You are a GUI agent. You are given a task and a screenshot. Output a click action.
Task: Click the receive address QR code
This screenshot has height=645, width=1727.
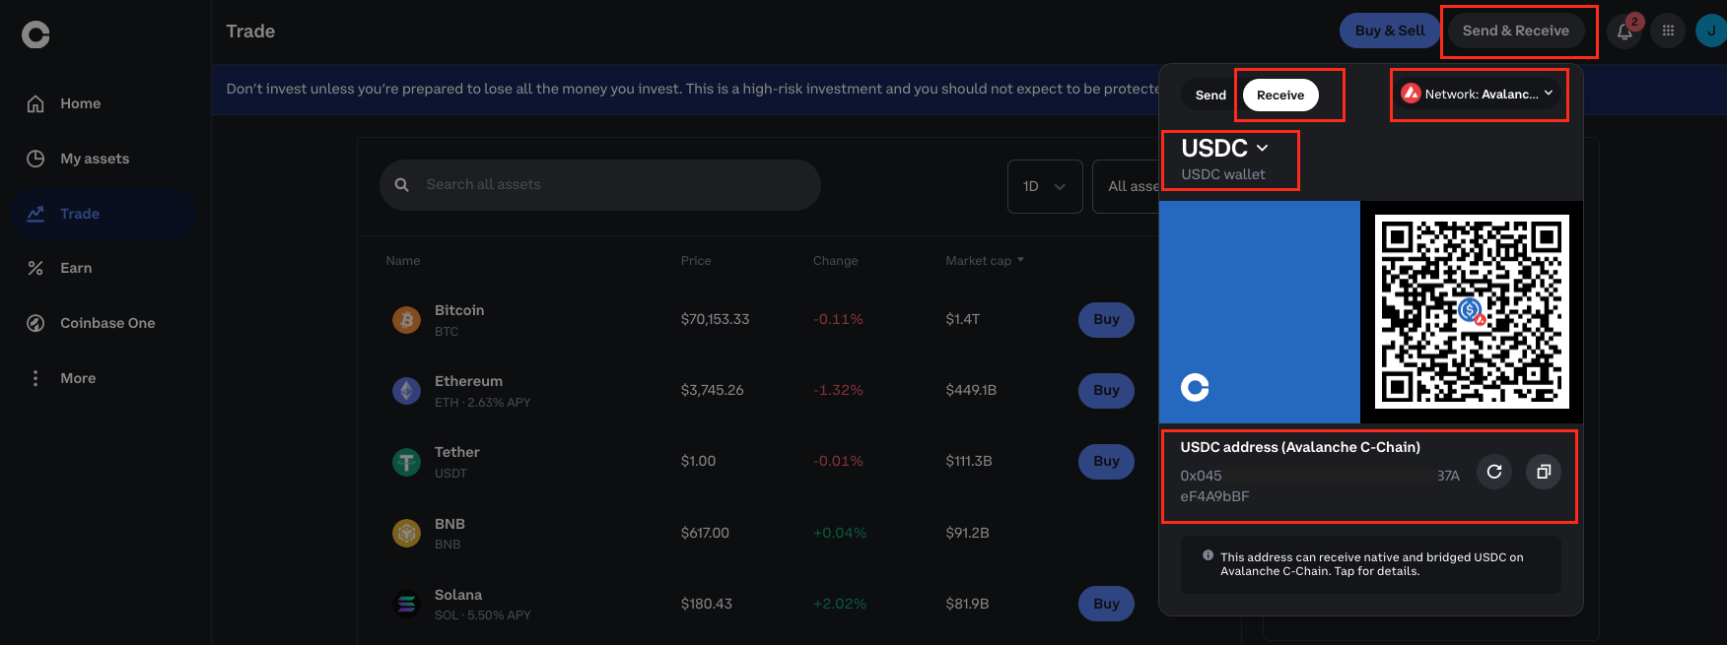pyautogui.click(x=1472, y=312)
